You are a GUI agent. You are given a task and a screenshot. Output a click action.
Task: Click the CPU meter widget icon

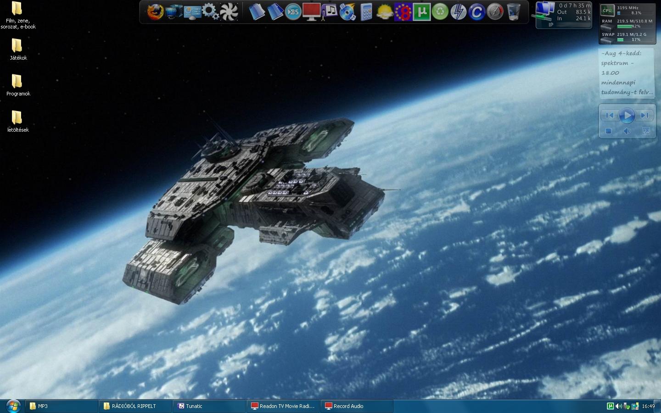click(607, 10)
